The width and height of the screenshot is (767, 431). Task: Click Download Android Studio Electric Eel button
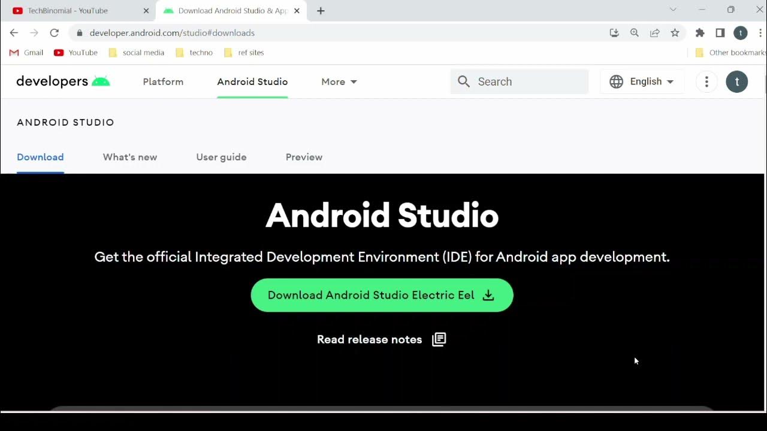(x=382, y=295)
